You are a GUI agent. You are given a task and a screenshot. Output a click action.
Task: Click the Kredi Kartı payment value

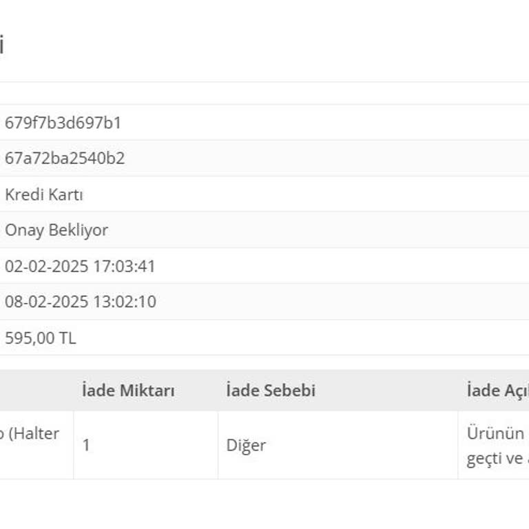coord(44,195)
